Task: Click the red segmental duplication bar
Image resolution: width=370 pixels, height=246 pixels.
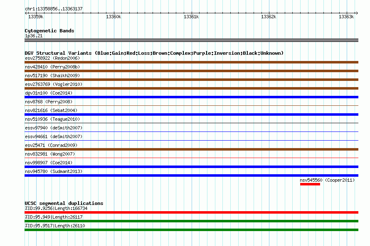Action: click(x=191, y=212)
